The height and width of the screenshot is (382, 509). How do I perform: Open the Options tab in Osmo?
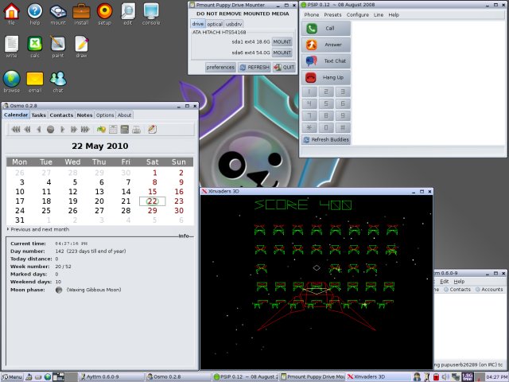pyautogui.click(x=105, y=115)
